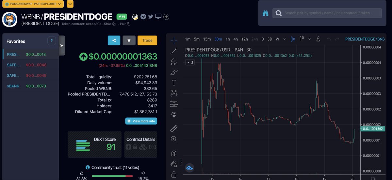
Task: Select the SAFE... $0.0...0046 favorite row
Action: (31, 65)
